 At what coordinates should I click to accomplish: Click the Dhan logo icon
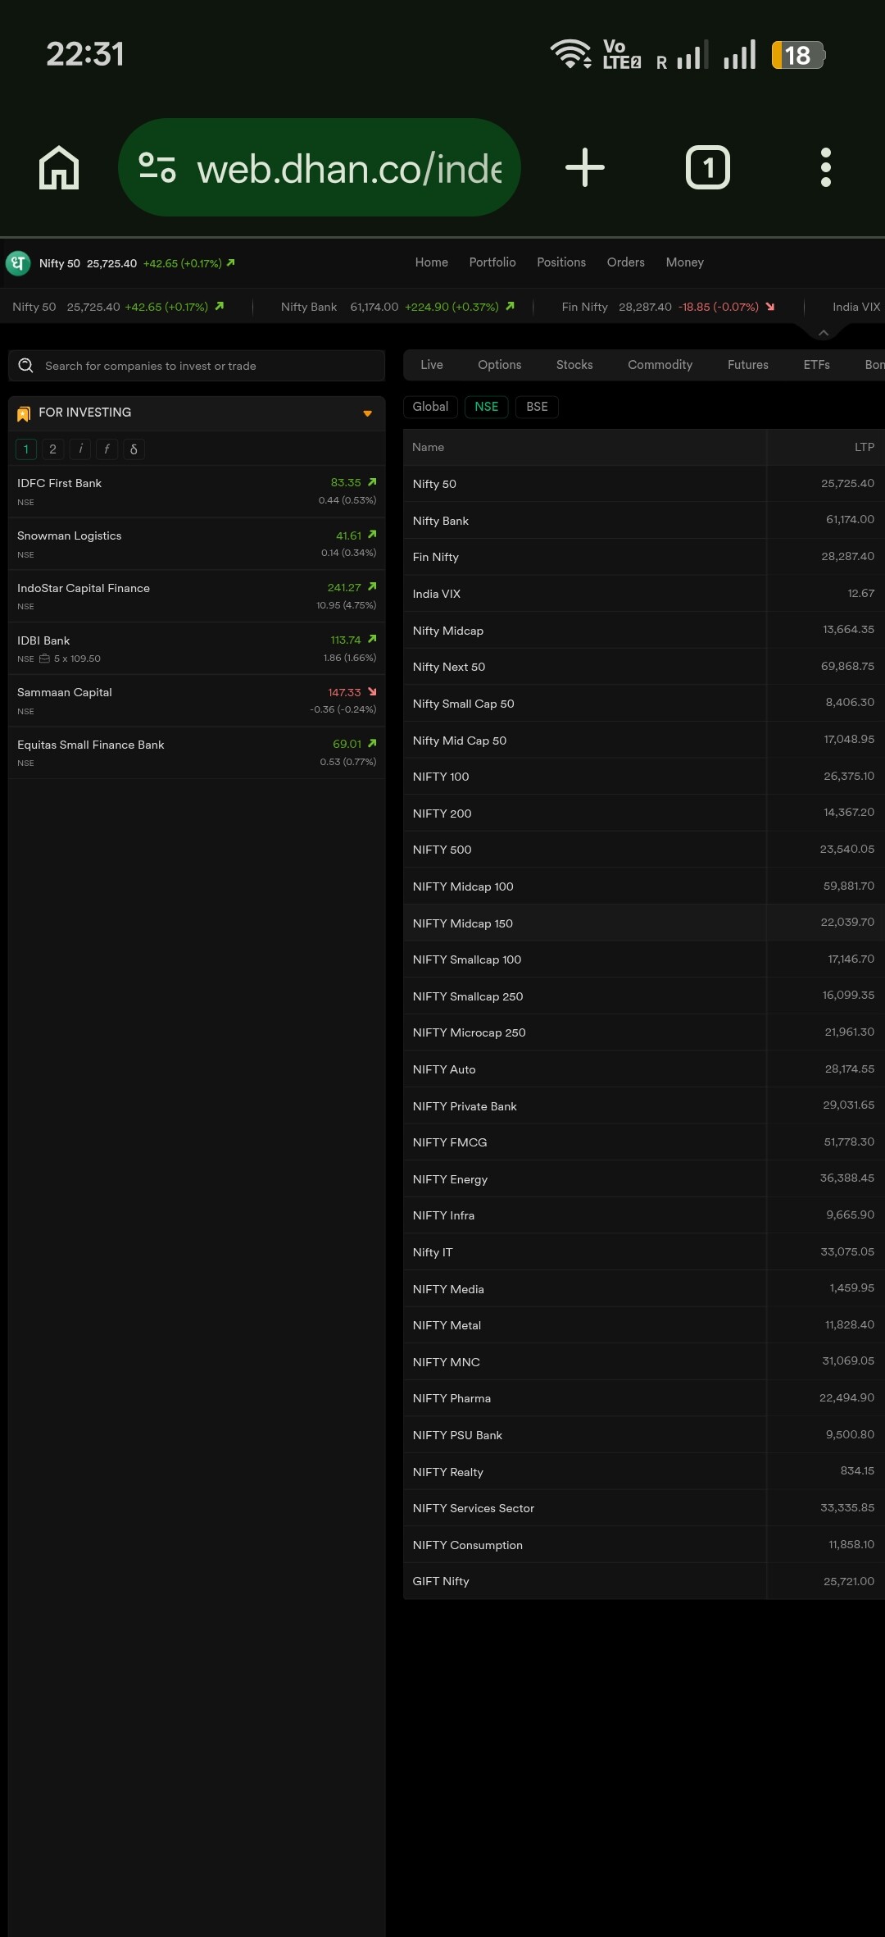18,263
